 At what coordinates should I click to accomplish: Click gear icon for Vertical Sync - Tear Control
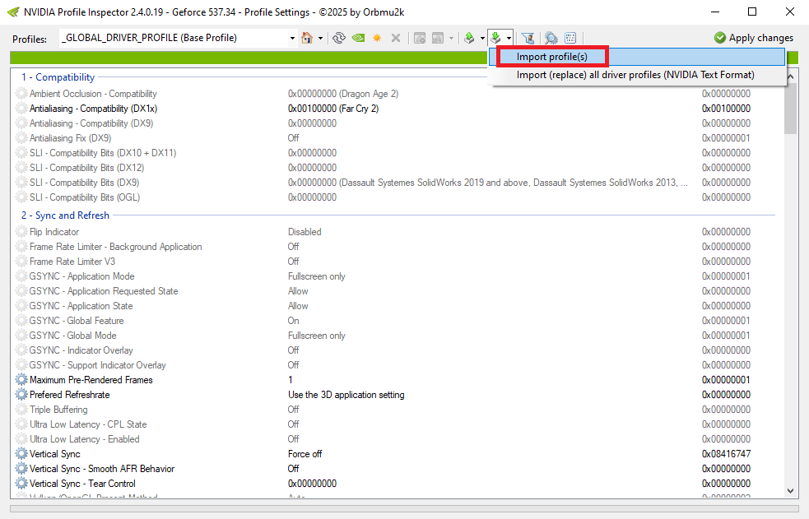point(21,484)
